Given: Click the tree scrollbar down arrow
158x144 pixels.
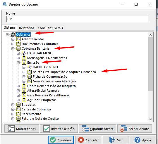Looking at the screenshot, I should (x=151, y=119).
